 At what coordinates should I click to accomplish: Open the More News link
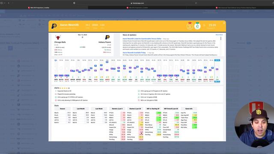point(219,35)
